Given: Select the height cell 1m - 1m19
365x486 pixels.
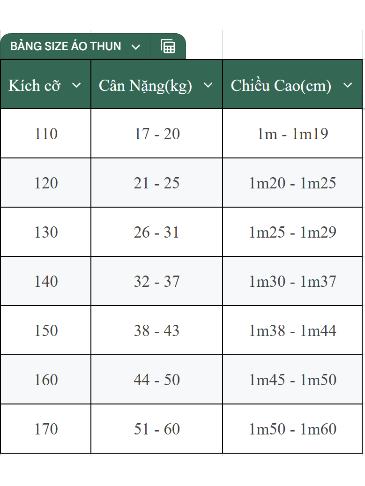Looking at the screenshot, I should [x=292, y=134].
